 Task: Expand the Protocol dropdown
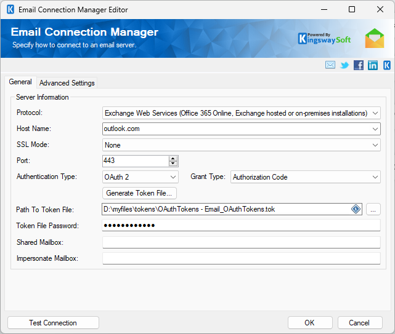[375, 113]
